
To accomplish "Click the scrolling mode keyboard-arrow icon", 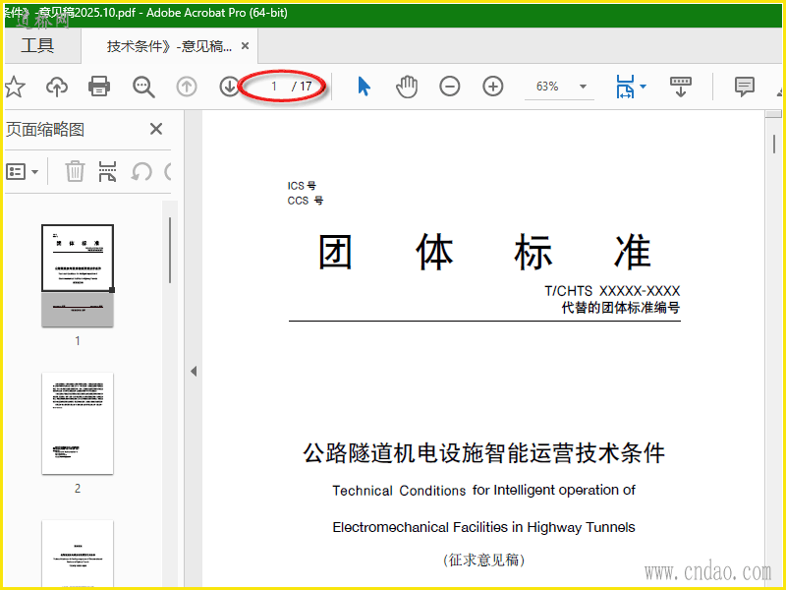I will pos(681,87).
